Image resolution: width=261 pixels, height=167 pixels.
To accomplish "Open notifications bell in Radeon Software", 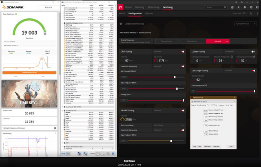I will tap(245, 7).
